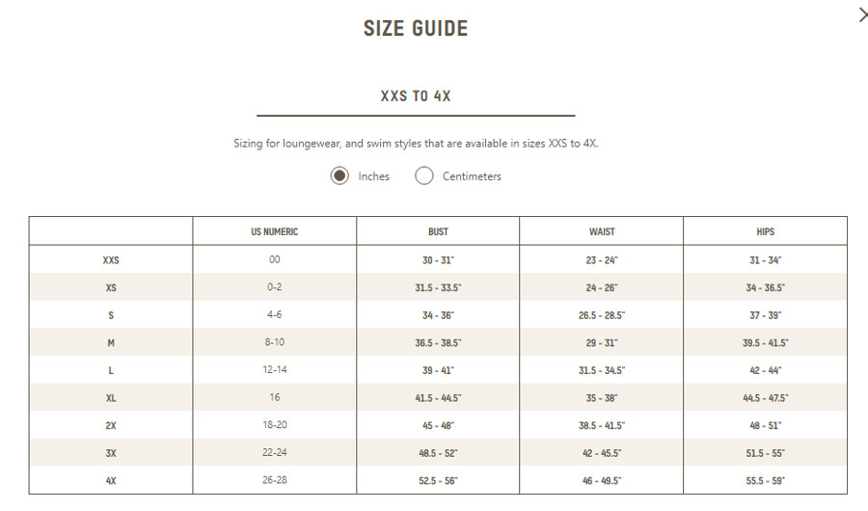Select the Inches radio button

coord(339,176)
